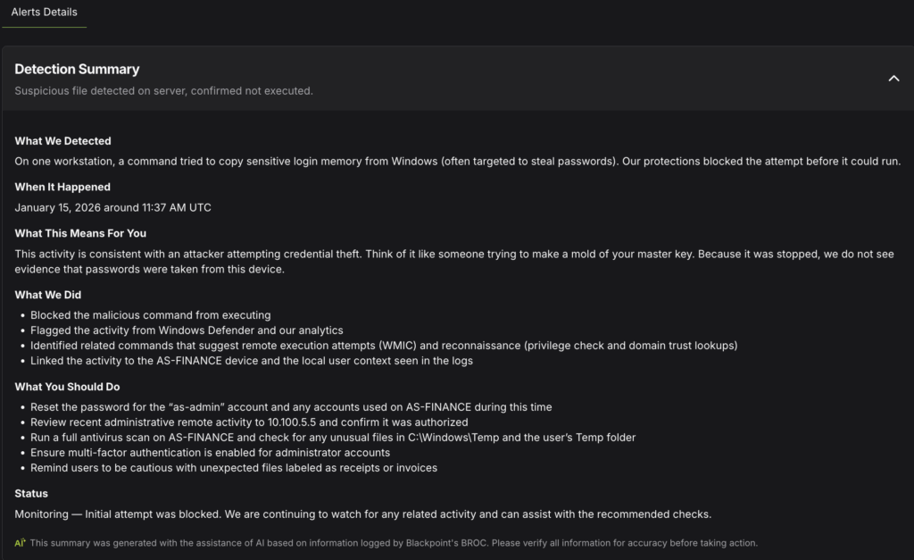This screenshot has height=560, width=914.
Task: Click the bullet mentioning WMIC remote execution
Action: pos(384,346)
